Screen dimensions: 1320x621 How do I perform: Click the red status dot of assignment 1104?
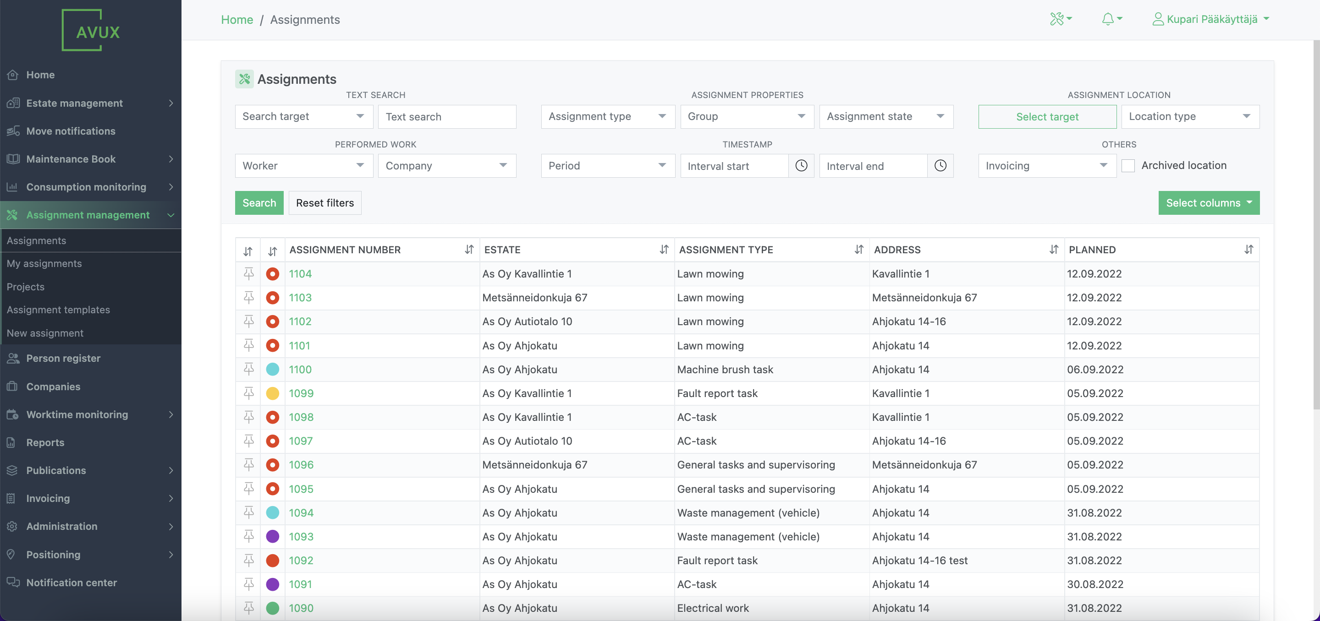tap(273, 274)
